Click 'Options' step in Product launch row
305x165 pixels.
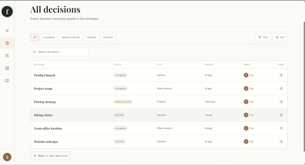pyautogui.click(x=161, y=75)
